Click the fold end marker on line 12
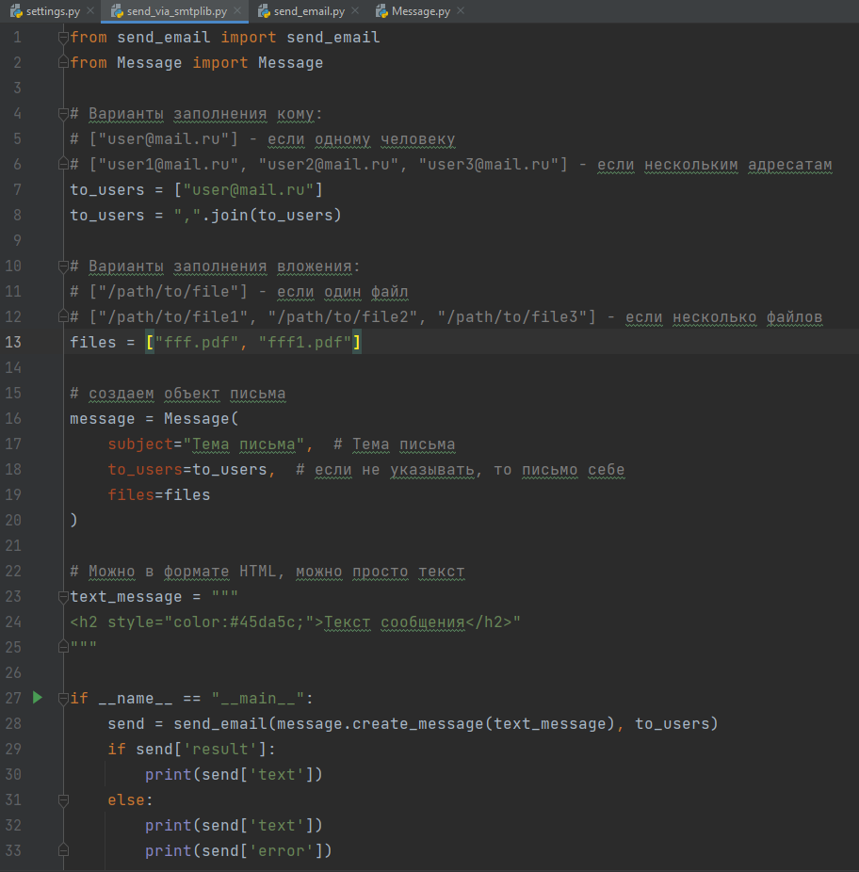859x872 pixels. coord(63,316)
